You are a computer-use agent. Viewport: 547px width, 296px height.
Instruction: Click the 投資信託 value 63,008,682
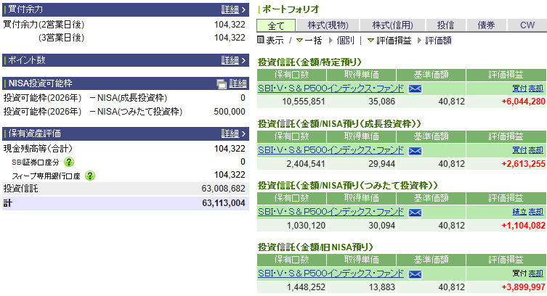(x=223, y=189)
